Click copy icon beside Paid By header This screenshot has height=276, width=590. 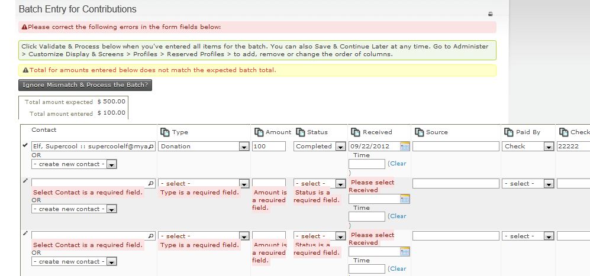click(x=508, y=132)
